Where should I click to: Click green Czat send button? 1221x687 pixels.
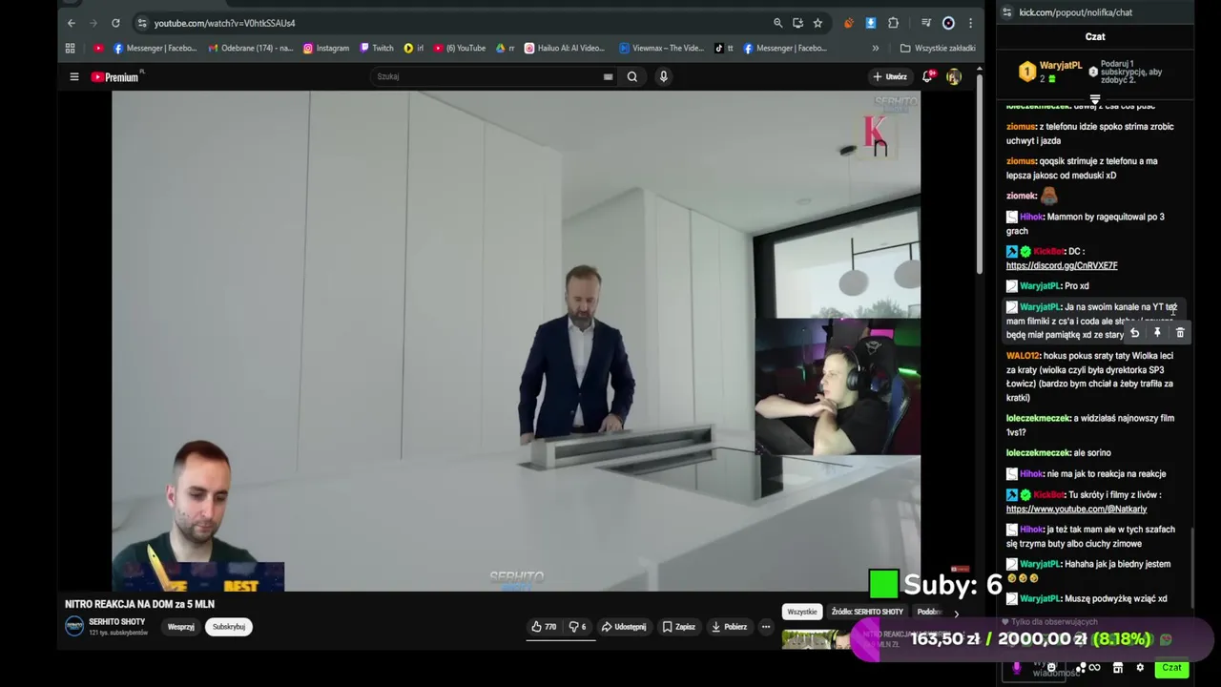pos(1171,668)
